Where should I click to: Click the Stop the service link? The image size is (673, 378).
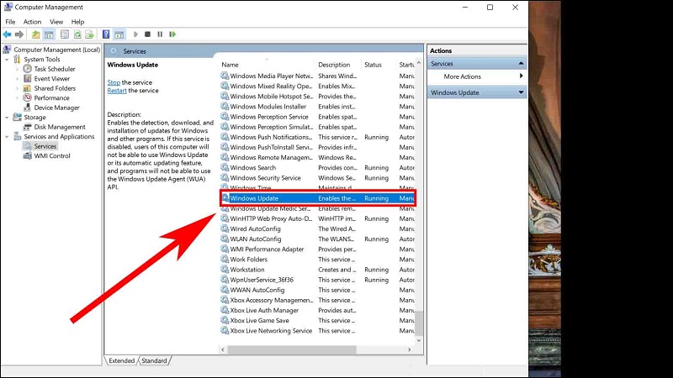[114, 82]
